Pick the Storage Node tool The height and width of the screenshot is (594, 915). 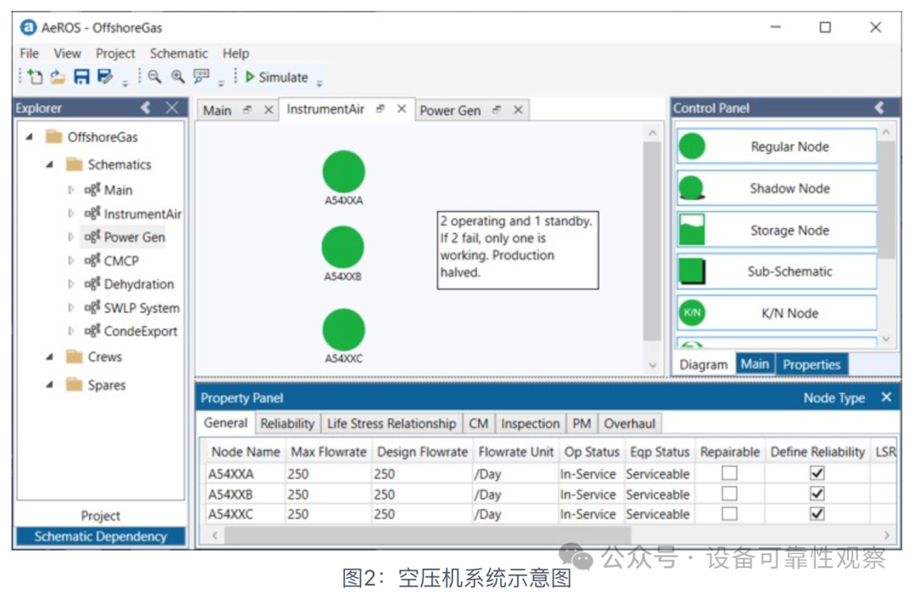coord(777,230)
